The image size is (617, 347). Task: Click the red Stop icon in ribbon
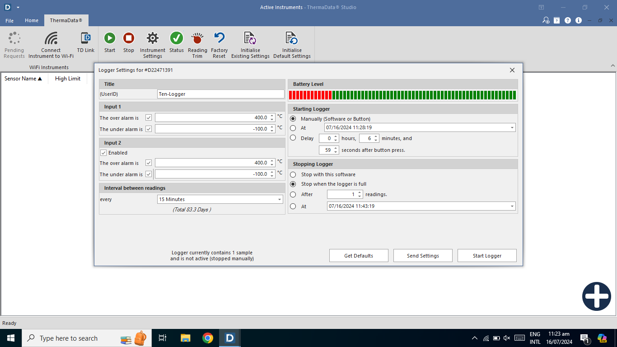tap(129, 38)
